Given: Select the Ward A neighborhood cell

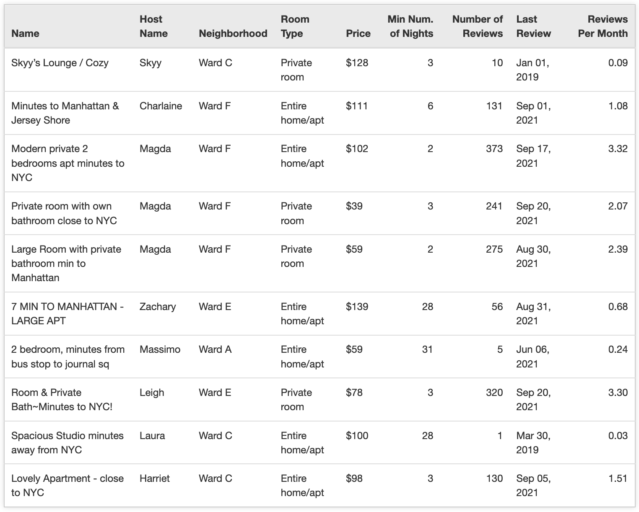Looking at the screenshot, I should [215, 349].
